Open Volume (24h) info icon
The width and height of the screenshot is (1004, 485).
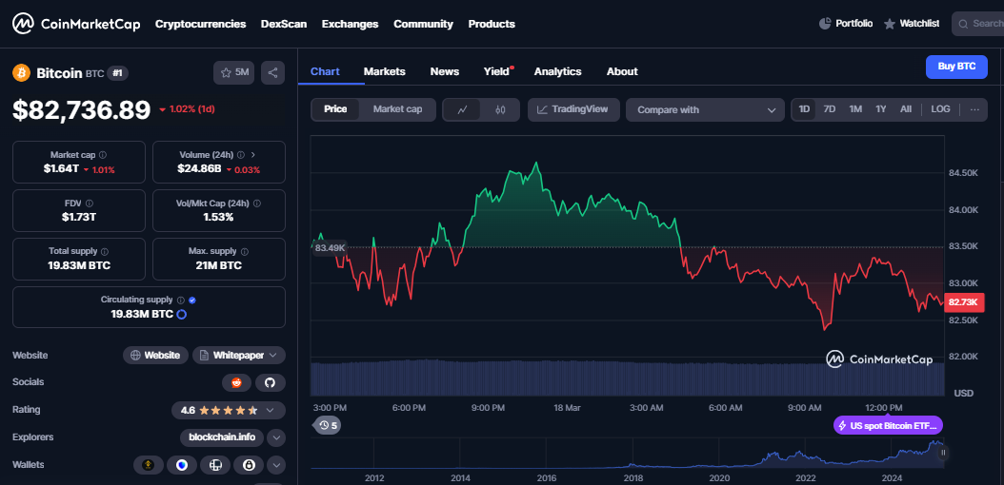click(x=241, y=155)
